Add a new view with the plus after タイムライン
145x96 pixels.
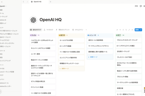pyautogui.click(x=86, y=30)
